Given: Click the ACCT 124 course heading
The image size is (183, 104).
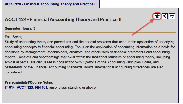Looking at the screenshot, I should pos(63,19).
